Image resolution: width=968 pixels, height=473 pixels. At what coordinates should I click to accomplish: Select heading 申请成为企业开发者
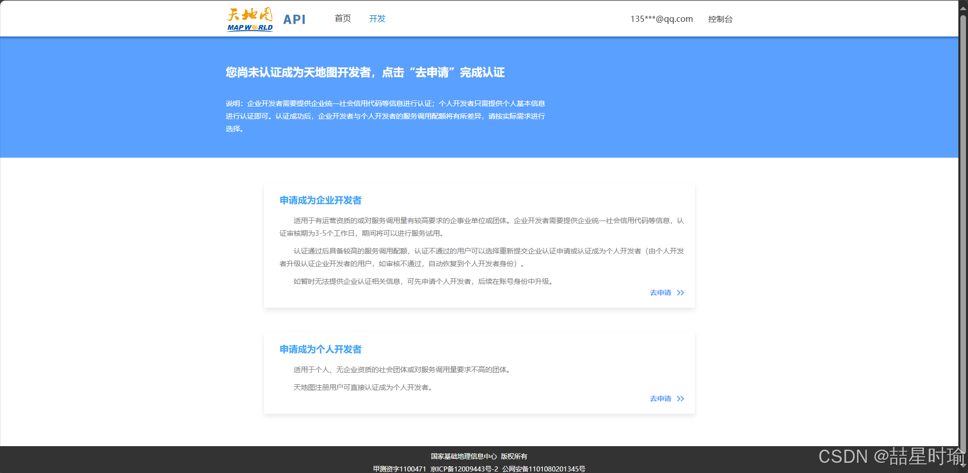pyautogui.click(x=320, y=200)
